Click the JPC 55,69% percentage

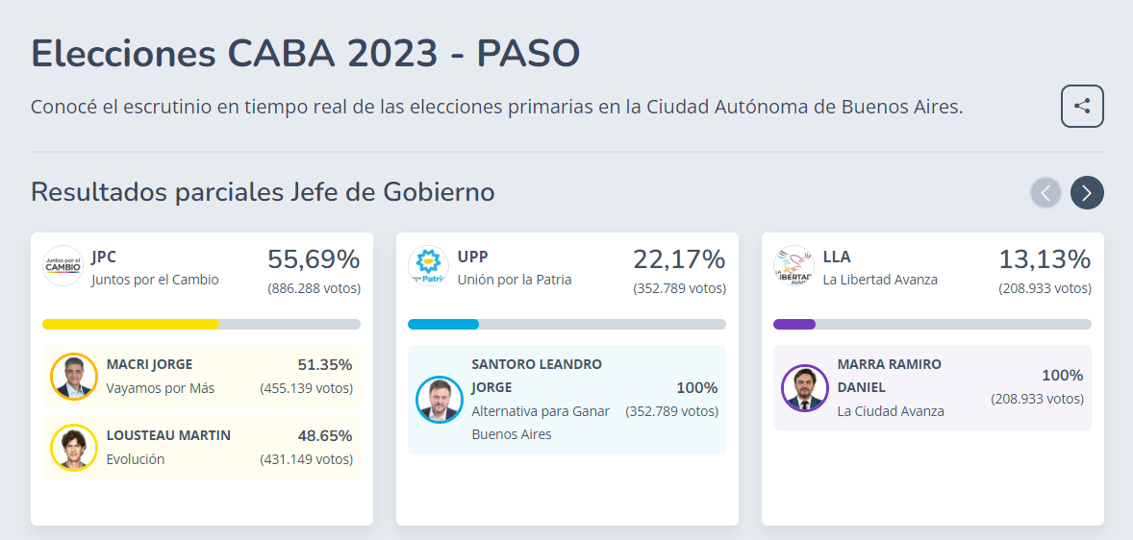[314, 259]
